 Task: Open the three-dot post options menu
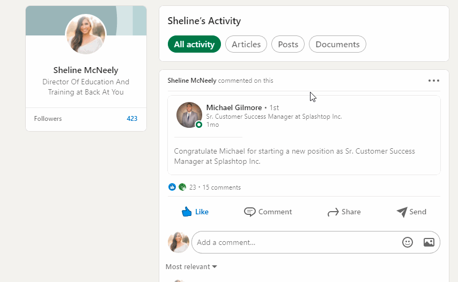434,81
